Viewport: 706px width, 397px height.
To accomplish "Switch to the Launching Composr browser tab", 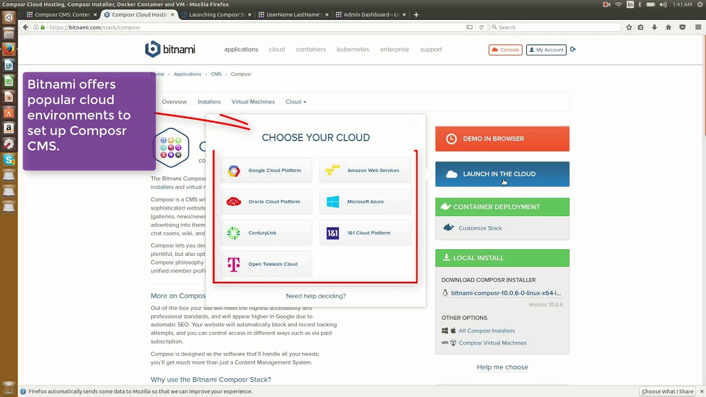I will (216, 15).
